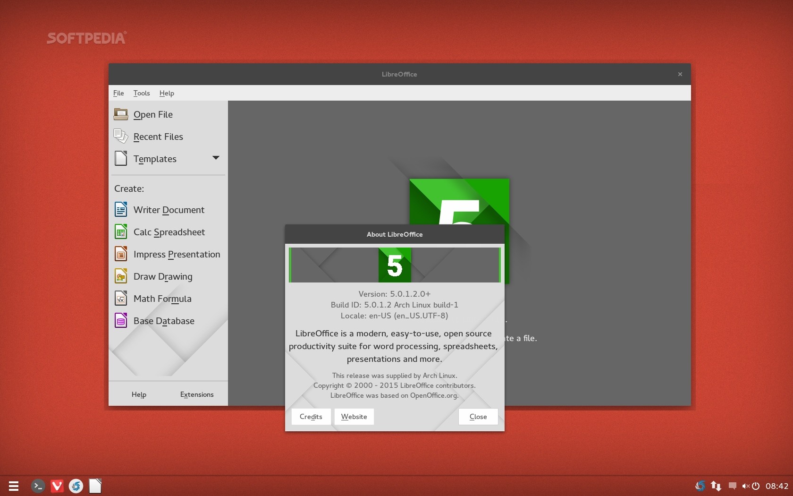This screenshot has width=793, height=496.
Task: Start a new Draw Drawing
Action: tap(162, 276)
